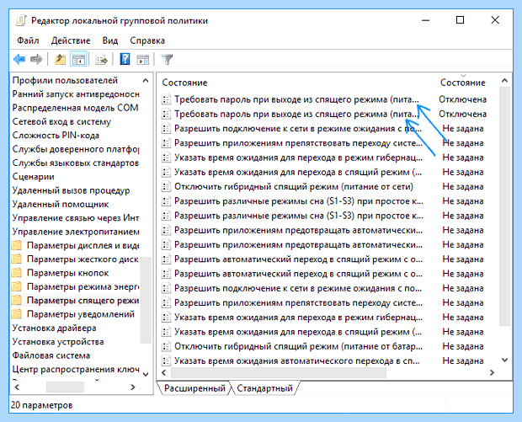The height and width of the screenshot is (422, 522).
Task: Maximize the policy editor window
Action: [460, 20]
